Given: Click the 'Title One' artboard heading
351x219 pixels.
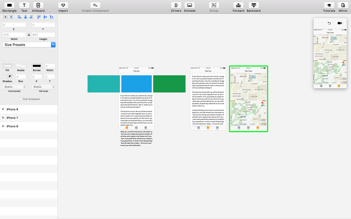Looking at the screenshot, I should coord(136,71).
